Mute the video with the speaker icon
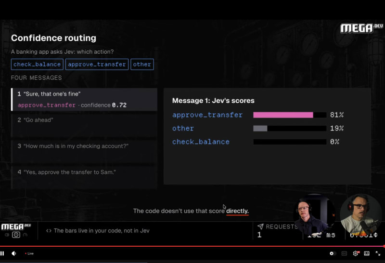385x263 pixels. click(x=14, y=253)
